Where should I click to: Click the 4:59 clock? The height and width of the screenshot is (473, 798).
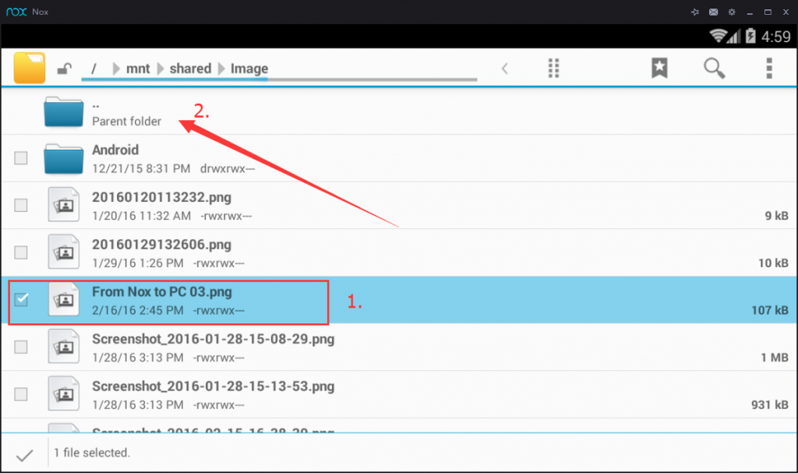pos(776,37)
